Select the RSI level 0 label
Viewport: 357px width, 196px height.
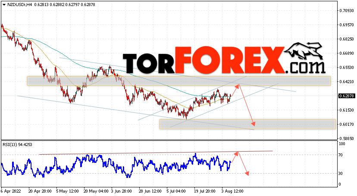point(340,184)
